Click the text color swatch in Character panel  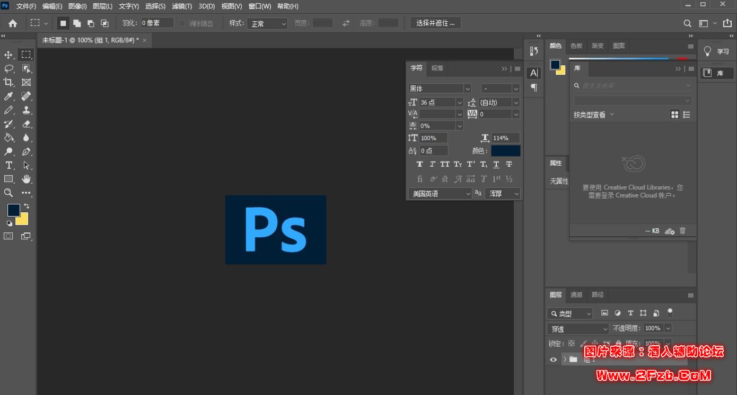(505, 151)
